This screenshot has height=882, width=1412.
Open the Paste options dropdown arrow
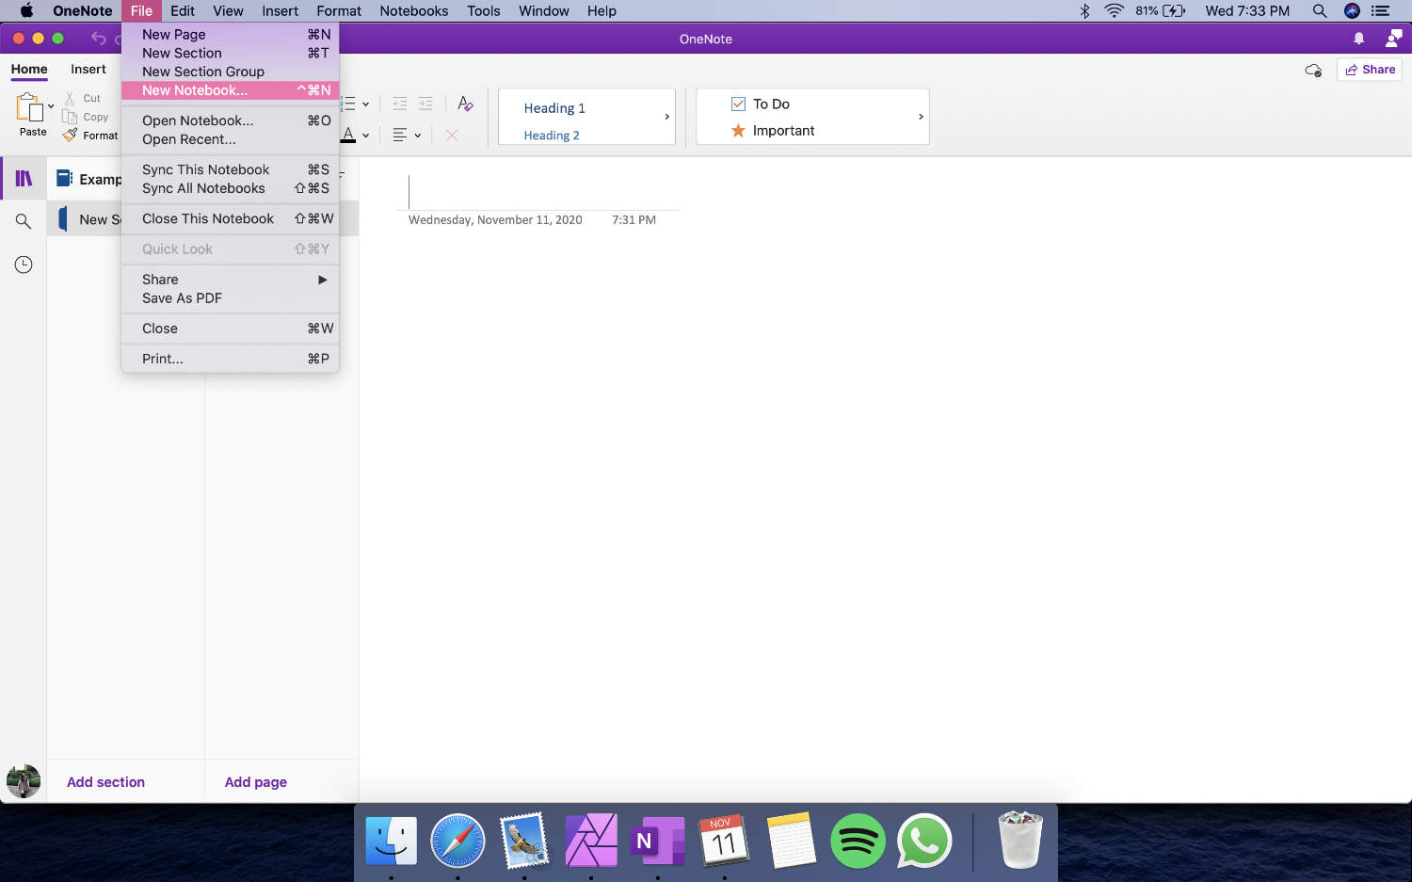click(x=51, y=106)
